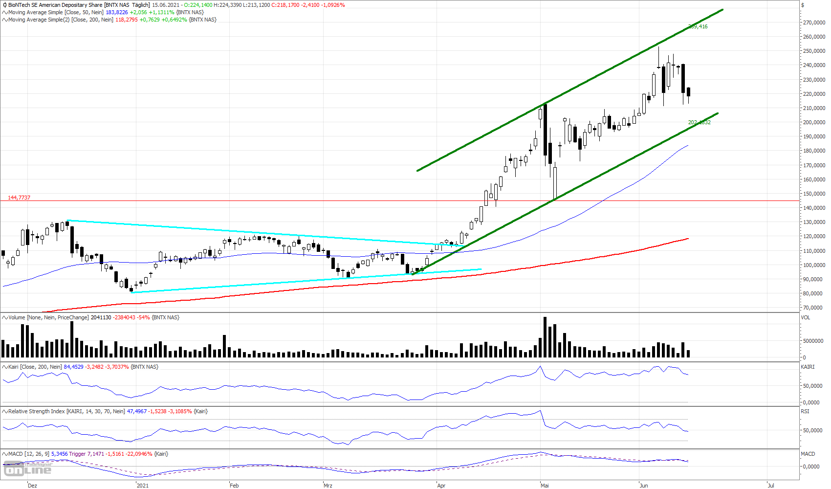Select the Relative Strength Index panel label
This screenshot has width=831, height=489.
point(36,411)
